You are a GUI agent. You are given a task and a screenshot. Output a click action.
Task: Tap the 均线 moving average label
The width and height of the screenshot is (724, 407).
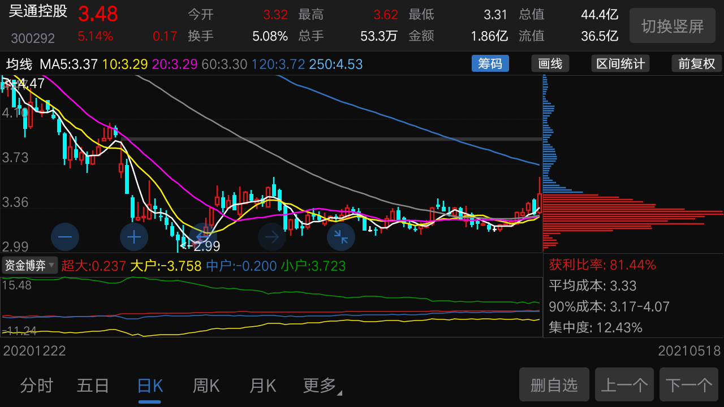19,64
